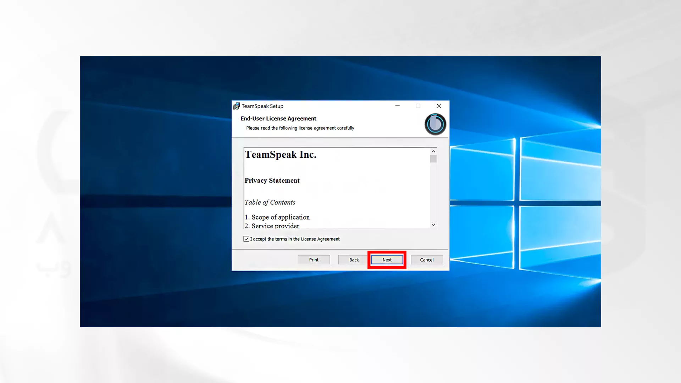Click the TeamSpeak installer icon in title bar
The height and width of the screenshot is (383, 681).
236,106
